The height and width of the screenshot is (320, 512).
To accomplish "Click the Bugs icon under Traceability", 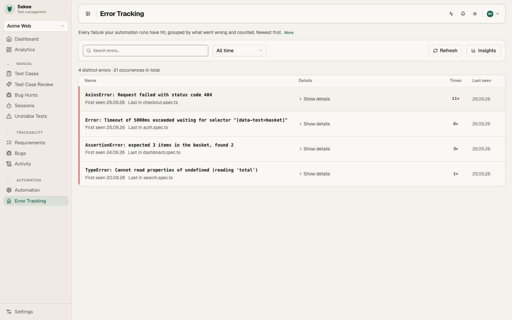I will coord(9,153).
